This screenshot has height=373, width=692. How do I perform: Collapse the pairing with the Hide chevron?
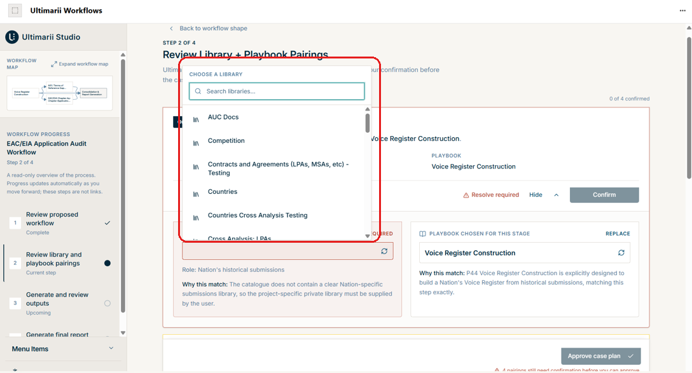tap(556, 195)
